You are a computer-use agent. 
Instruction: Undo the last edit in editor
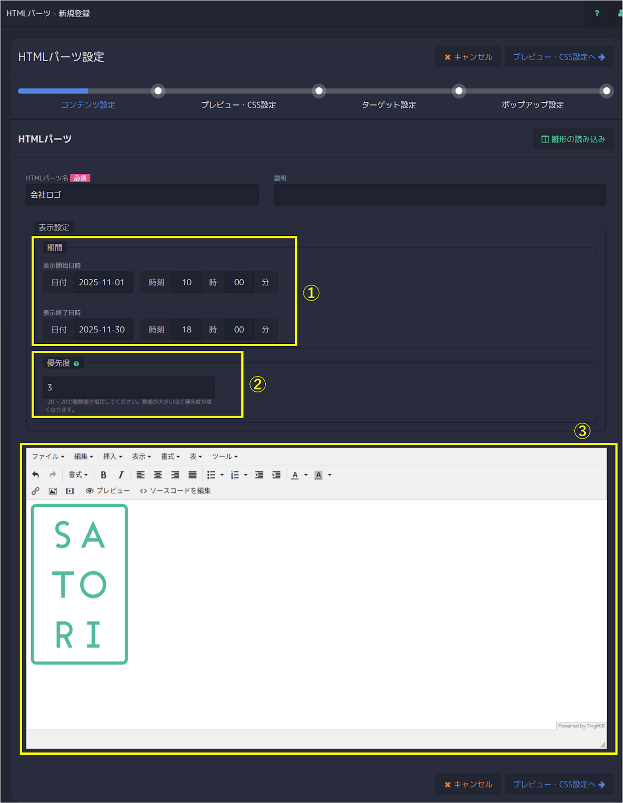click(x=36, y=475)
